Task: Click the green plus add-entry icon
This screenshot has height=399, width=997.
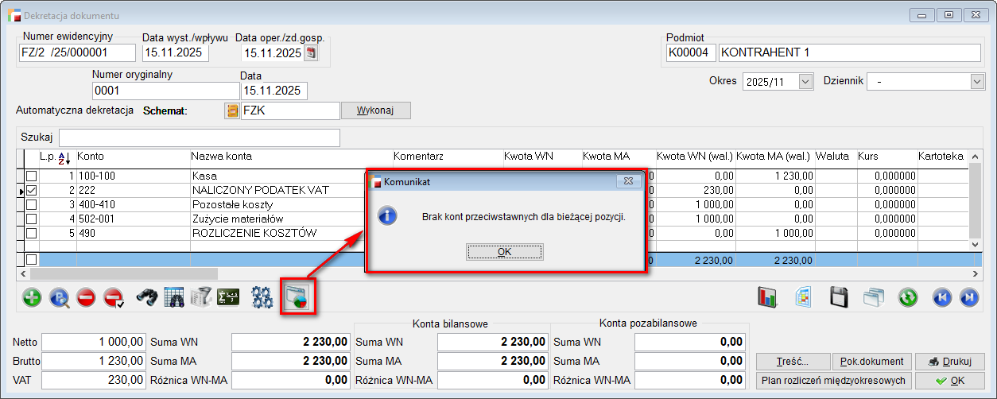Action: [33, 297]
